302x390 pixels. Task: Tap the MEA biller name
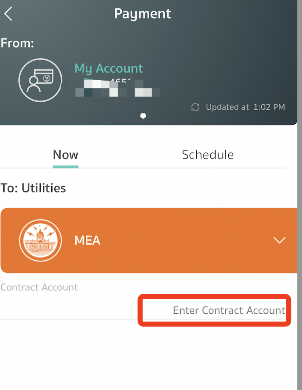coord(87,240)
